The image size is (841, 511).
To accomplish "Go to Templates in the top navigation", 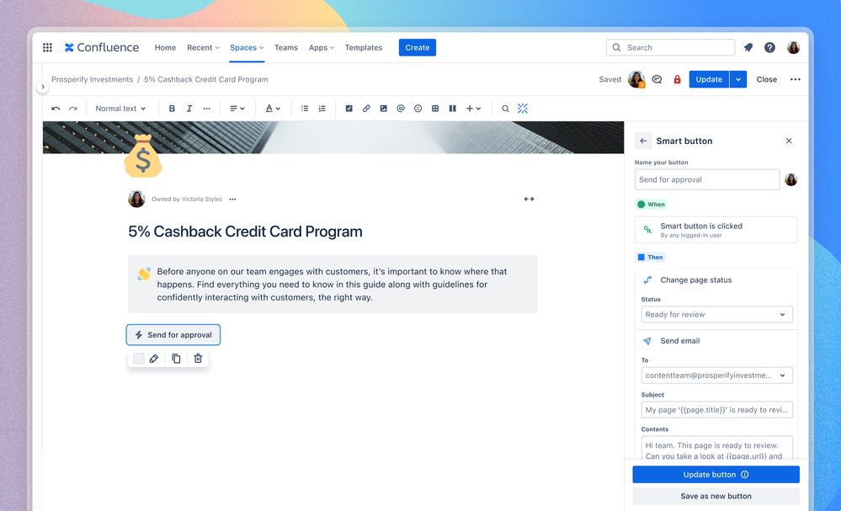I will tap(364, 48).
